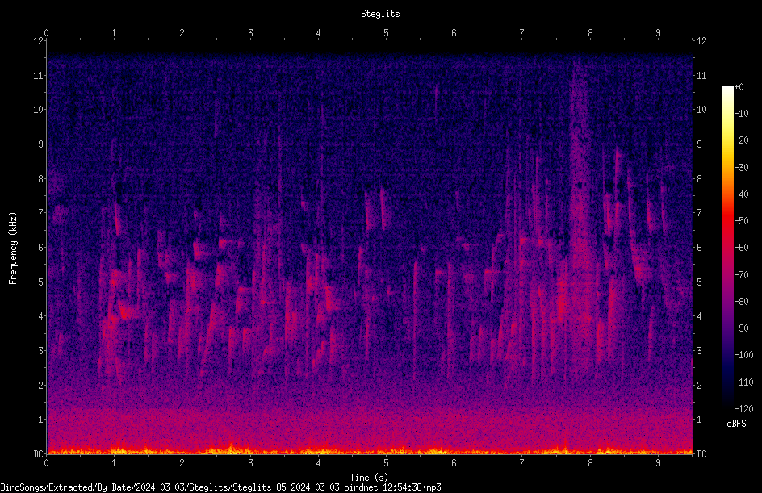Click the 7 second marker on top axis
This screenshot has width=762, height=493.
522,33
